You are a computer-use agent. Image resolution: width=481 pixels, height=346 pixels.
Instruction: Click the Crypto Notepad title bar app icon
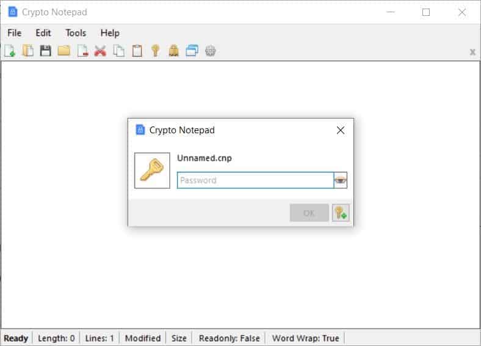pos(13,12)
